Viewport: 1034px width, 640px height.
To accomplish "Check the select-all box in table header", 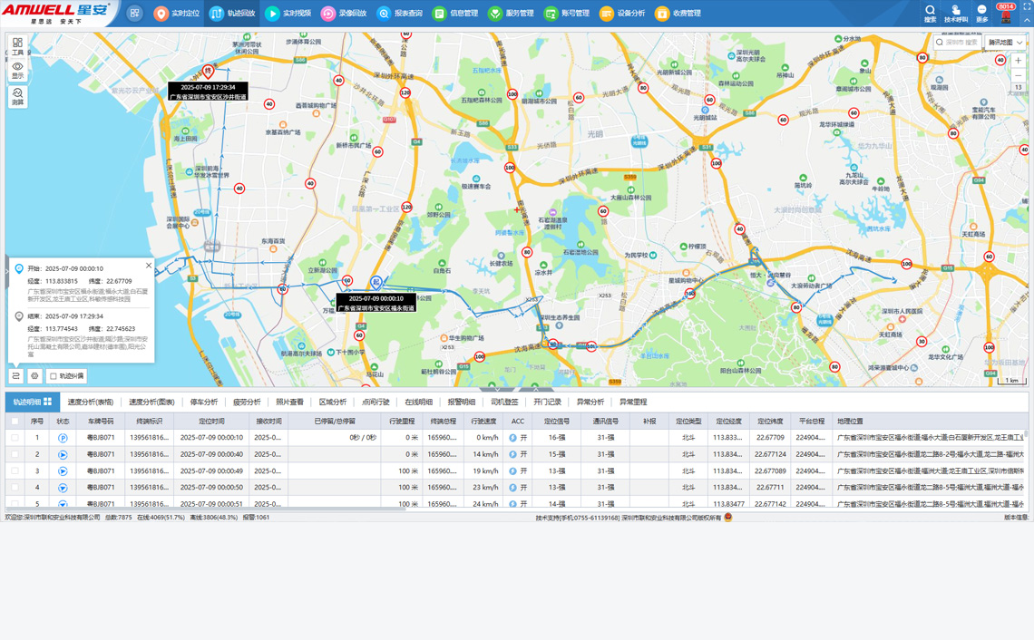I will (15, 421).
